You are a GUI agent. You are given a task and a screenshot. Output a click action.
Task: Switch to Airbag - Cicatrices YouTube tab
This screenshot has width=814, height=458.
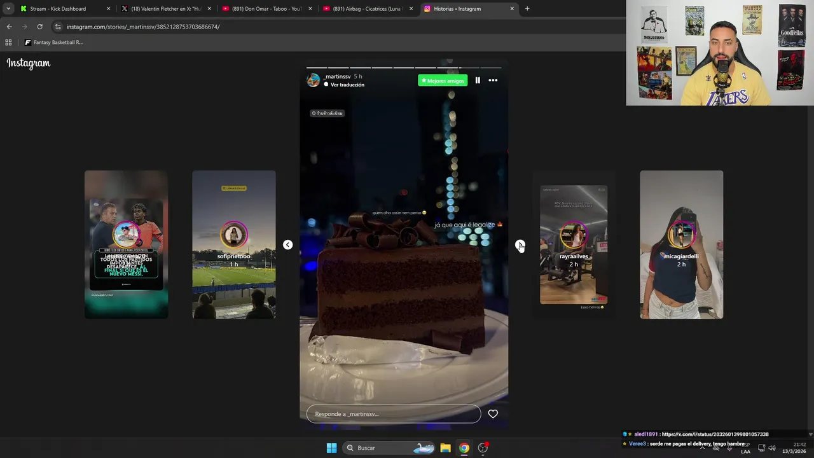(368, 9)
